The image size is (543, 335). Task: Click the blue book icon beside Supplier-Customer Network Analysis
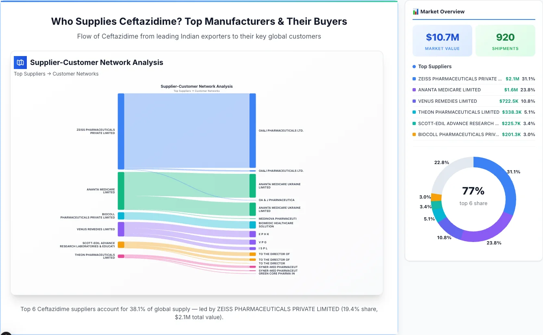tap(20, 63)
